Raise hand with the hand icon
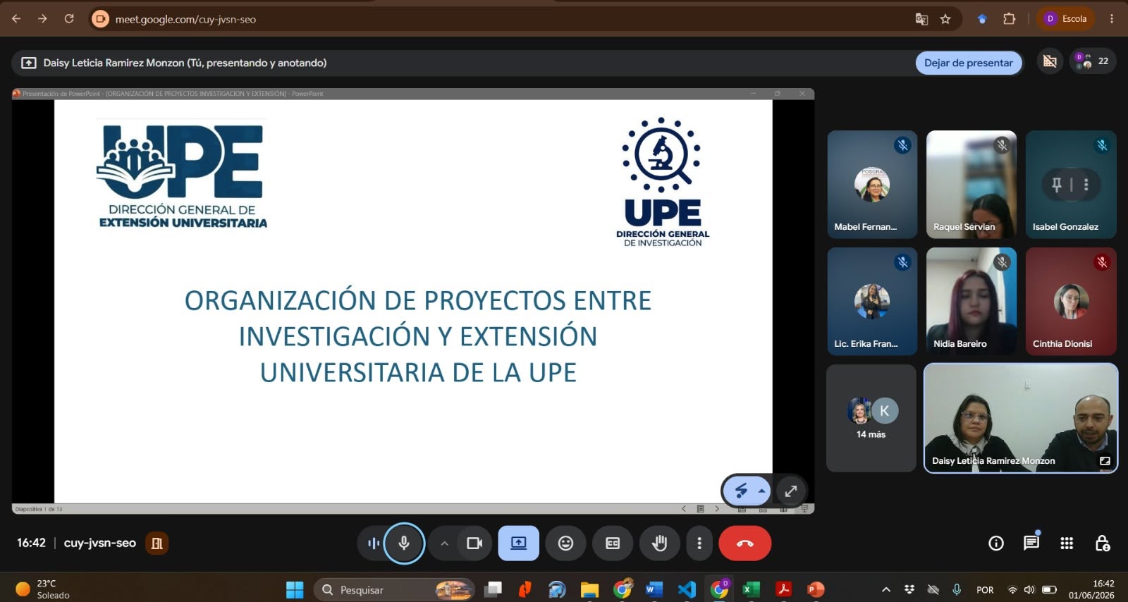Image resolution: width=1128 pixels, height=602 pixels. 659,543
